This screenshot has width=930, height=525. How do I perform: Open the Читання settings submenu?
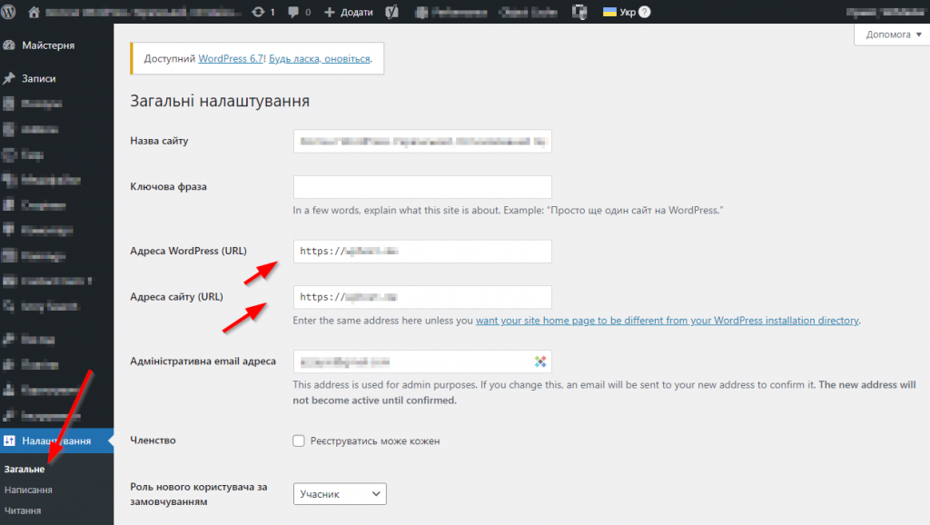pos(23,510)
